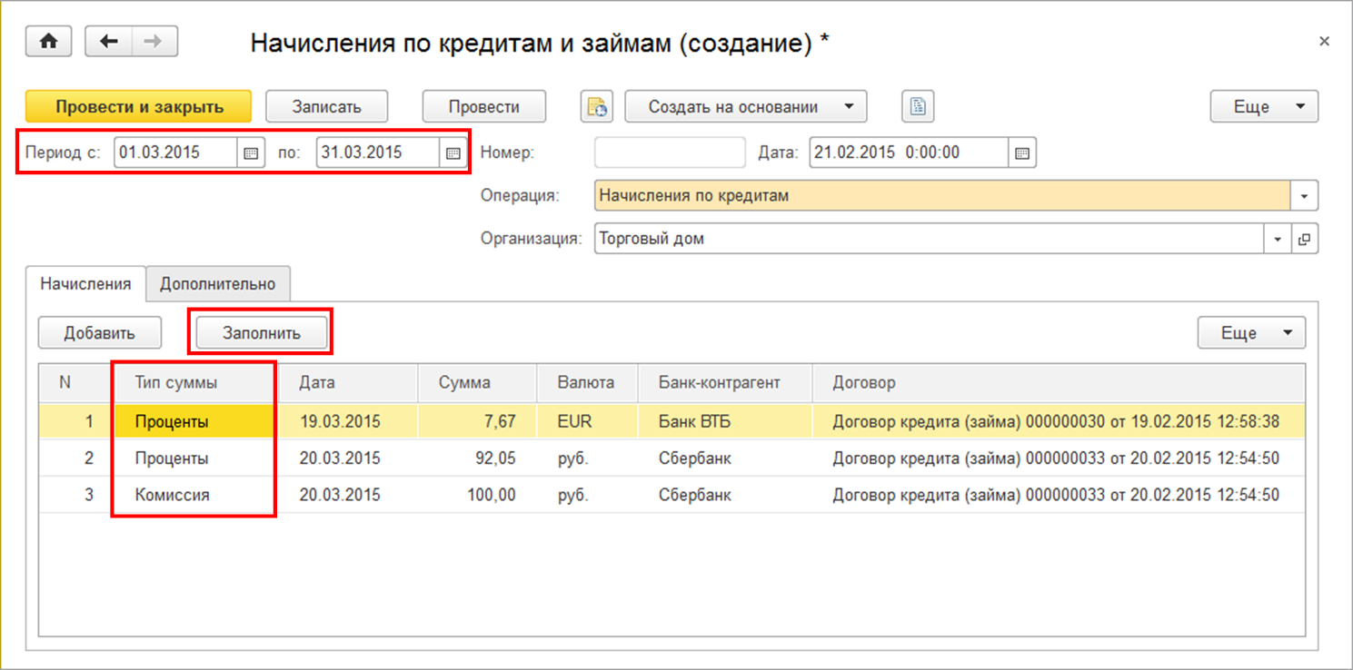Click the document movements report icon

point(597,106)
